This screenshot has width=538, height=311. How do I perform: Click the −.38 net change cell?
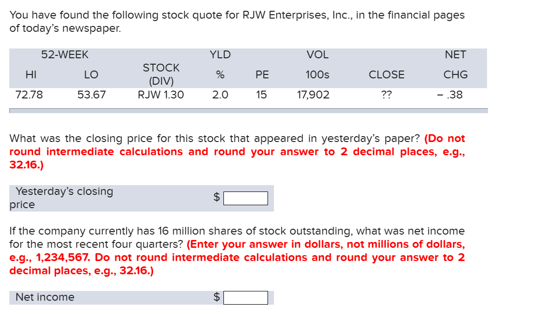click(453, 95)
